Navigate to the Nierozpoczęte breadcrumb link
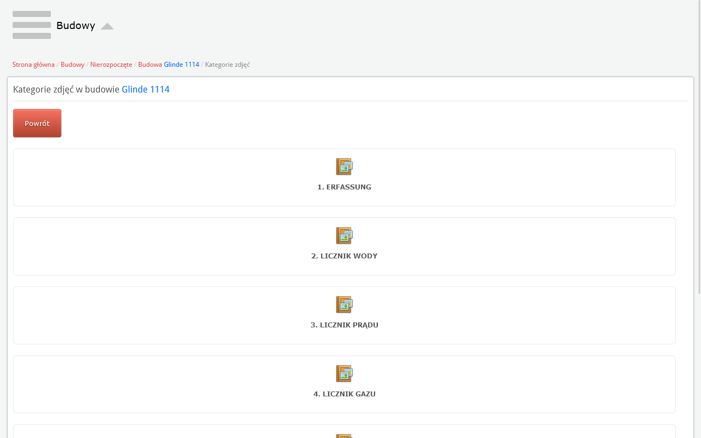 111,65
